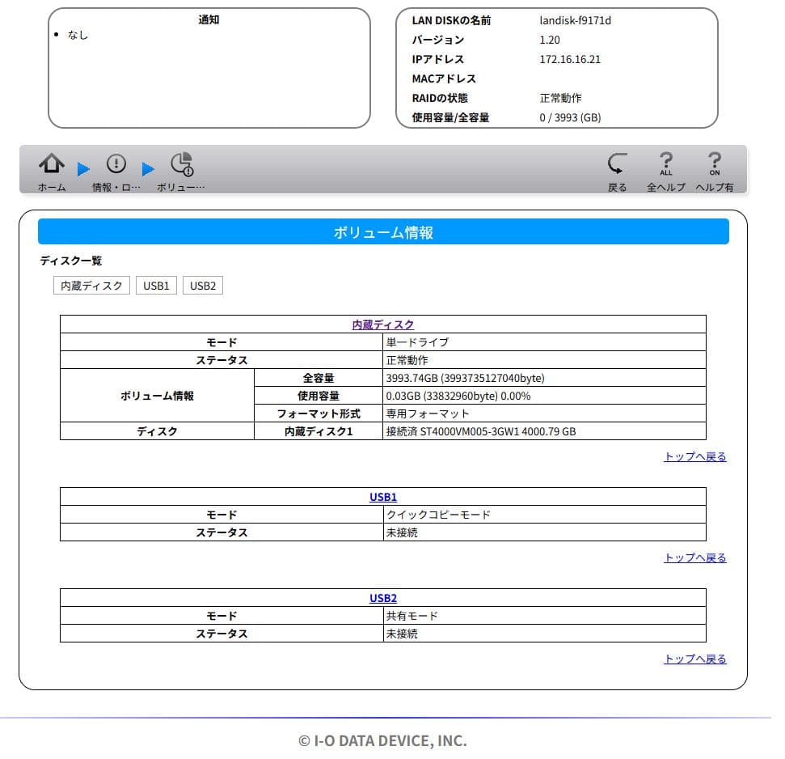Open 全ヘルプ with the ALL question-mark icon
The width and height of the screenshot is (785, 759).
click(x=665, y=170)
